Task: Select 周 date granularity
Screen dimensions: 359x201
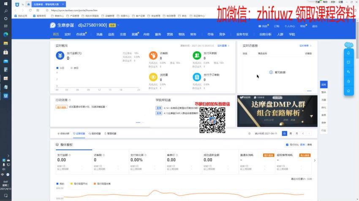Action: pyautogui.click(x=291, y=134)
